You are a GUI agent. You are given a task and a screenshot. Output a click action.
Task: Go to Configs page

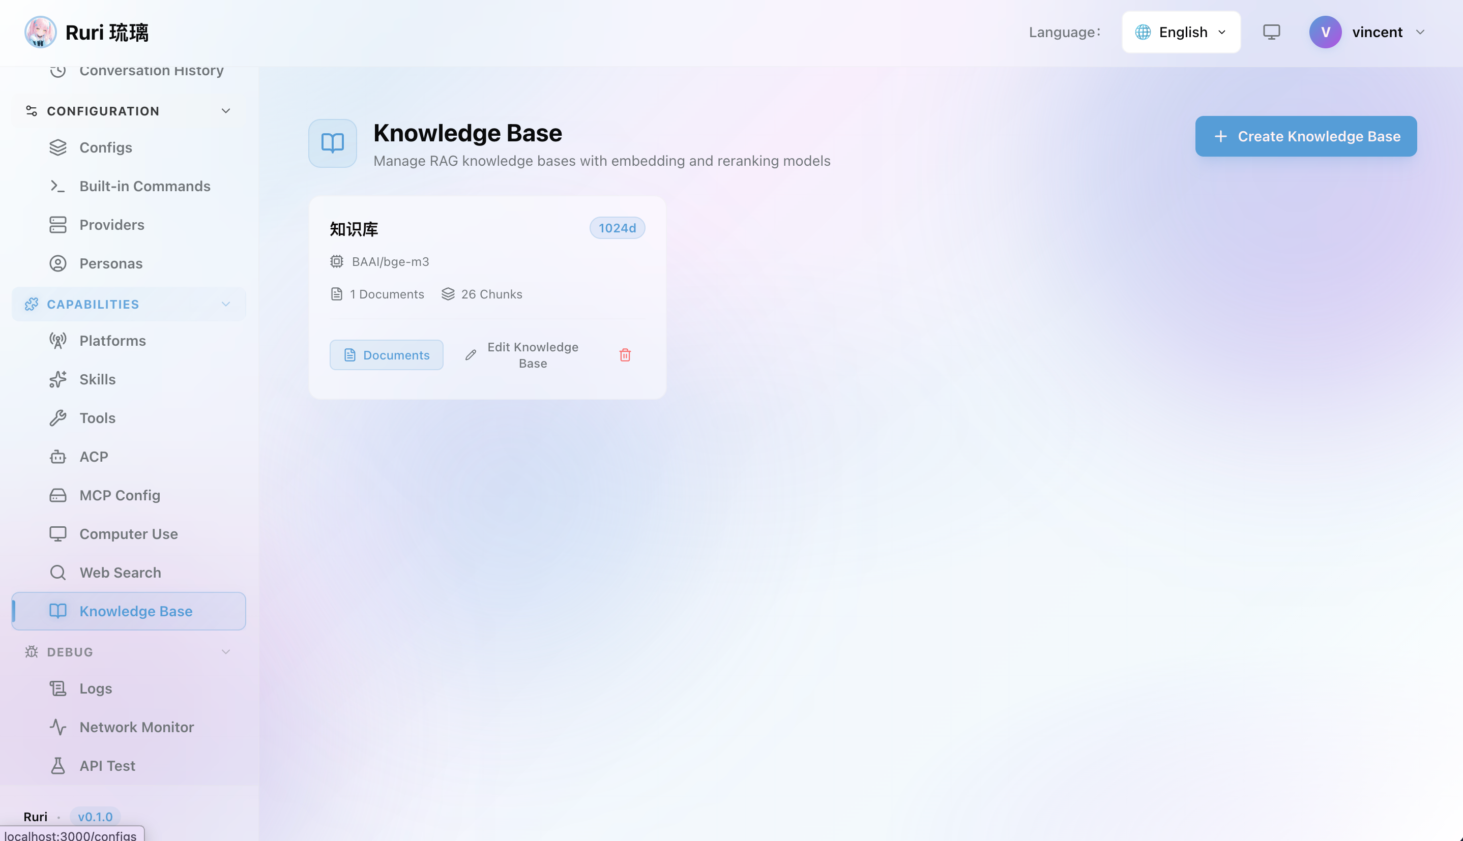pyautogui.click(x=129, y=147)
